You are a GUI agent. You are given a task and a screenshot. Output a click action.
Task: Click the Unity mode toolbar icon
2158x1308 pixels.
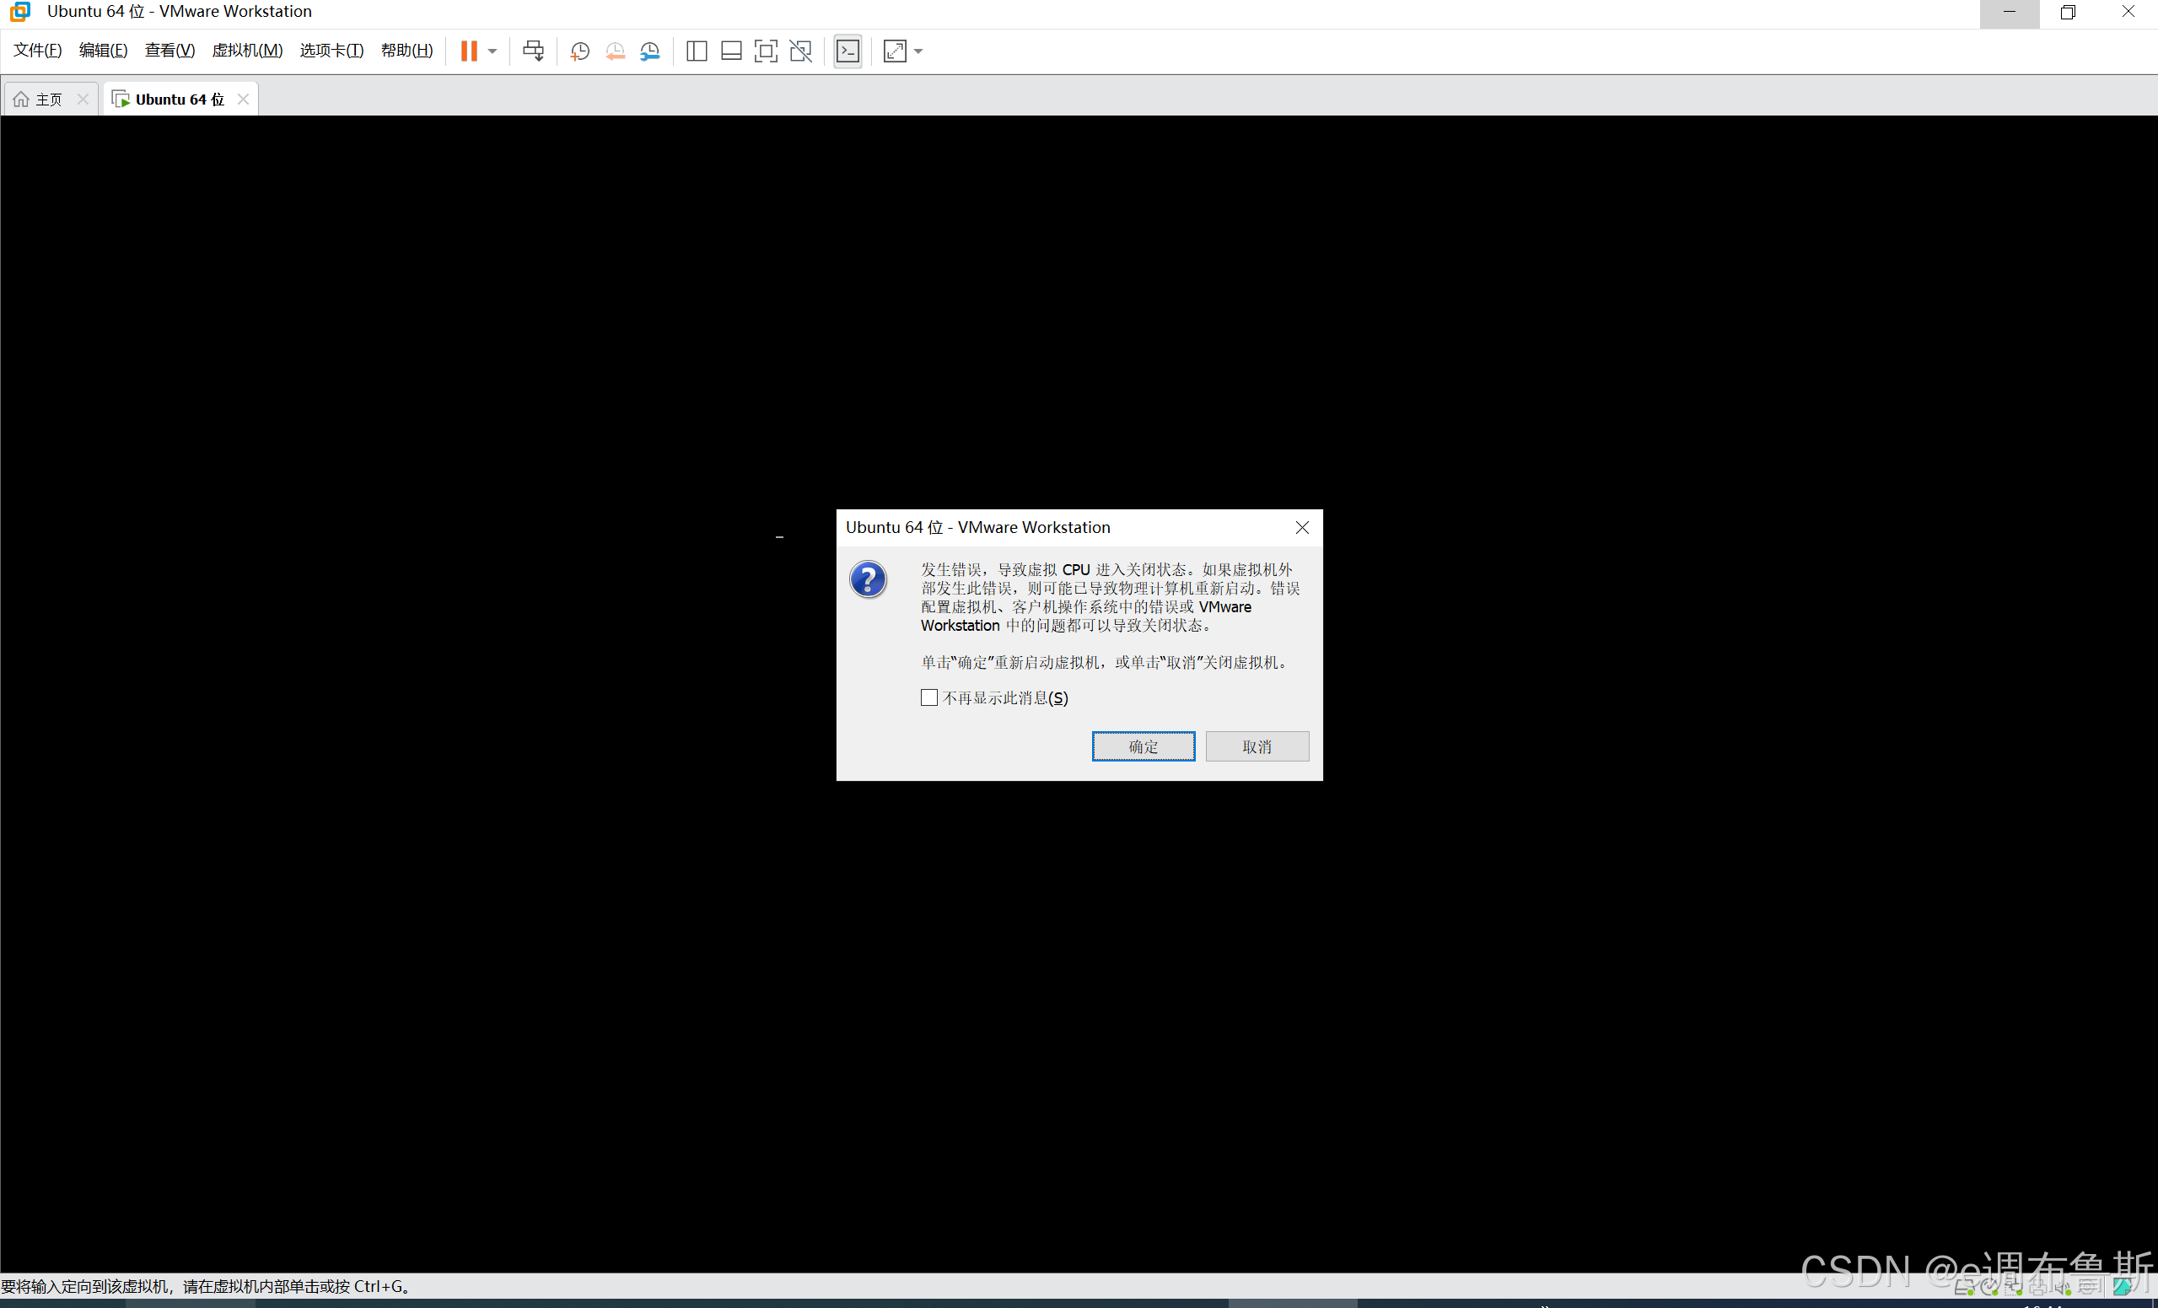[800, 51]
